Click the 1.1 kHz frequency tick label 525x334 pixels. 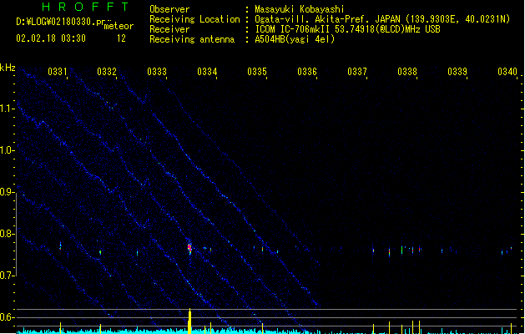[7, 109]
